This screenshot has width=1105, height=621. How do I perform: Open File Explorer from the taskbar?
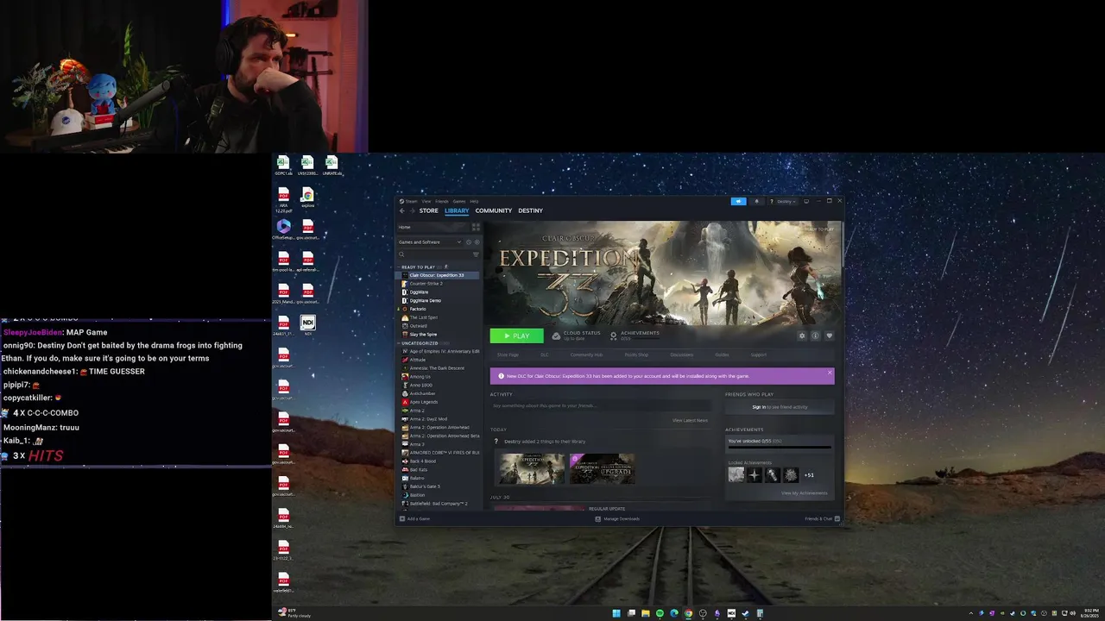click(x=646, y=613)
